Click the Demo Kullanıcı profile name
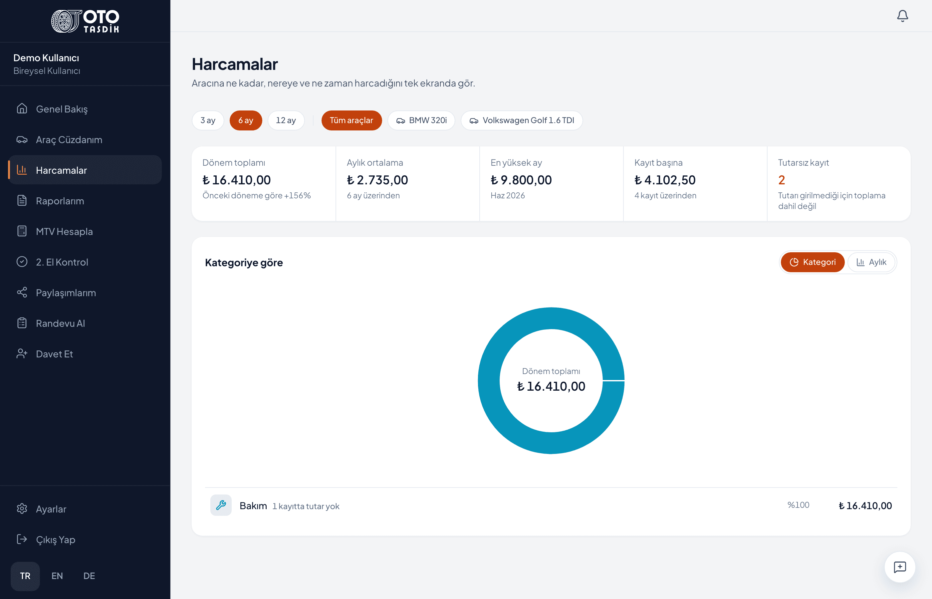932x599 pixels. pyautogui.click(x=46, y=58)
